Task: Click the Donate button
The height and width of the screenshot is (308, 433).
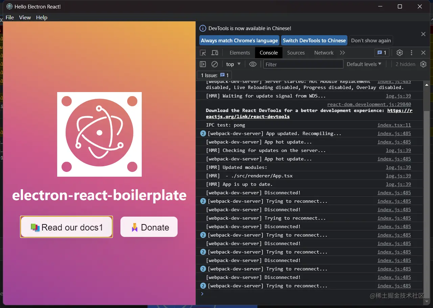Action: [x=149, y=227]
